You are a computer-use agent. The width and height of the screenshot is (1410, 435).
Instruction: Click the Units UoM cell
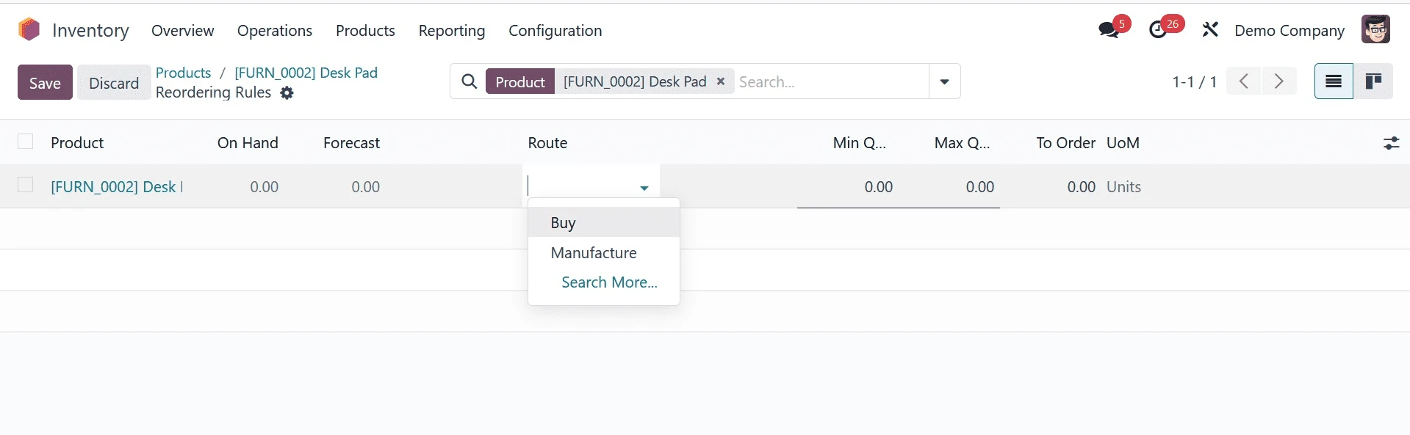pos(1123,187)
